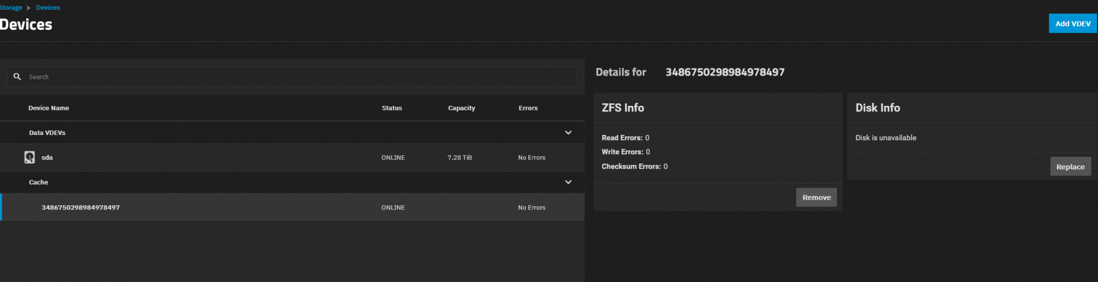The image size is (1098, 282).
Task: Collapse the Data VDEVs chevron
Action: (568, 133)
